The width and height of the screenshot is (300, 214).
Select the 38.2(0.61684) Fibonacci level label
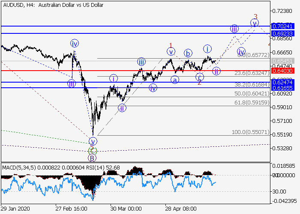(x=252, y=85)
